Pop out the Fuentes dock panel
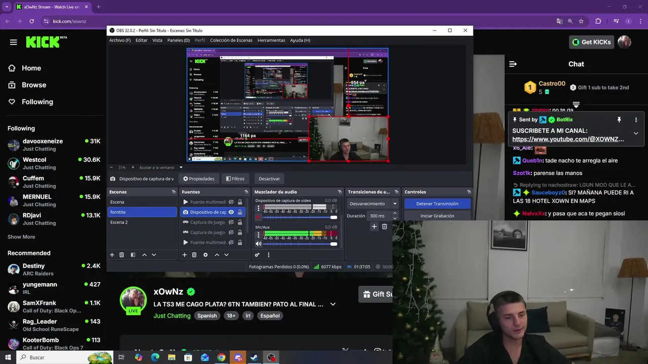 pos(247,192)
